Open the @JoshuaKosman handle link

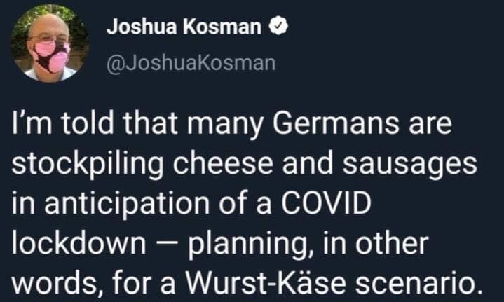pyautogui.click(x=191, y=64)
